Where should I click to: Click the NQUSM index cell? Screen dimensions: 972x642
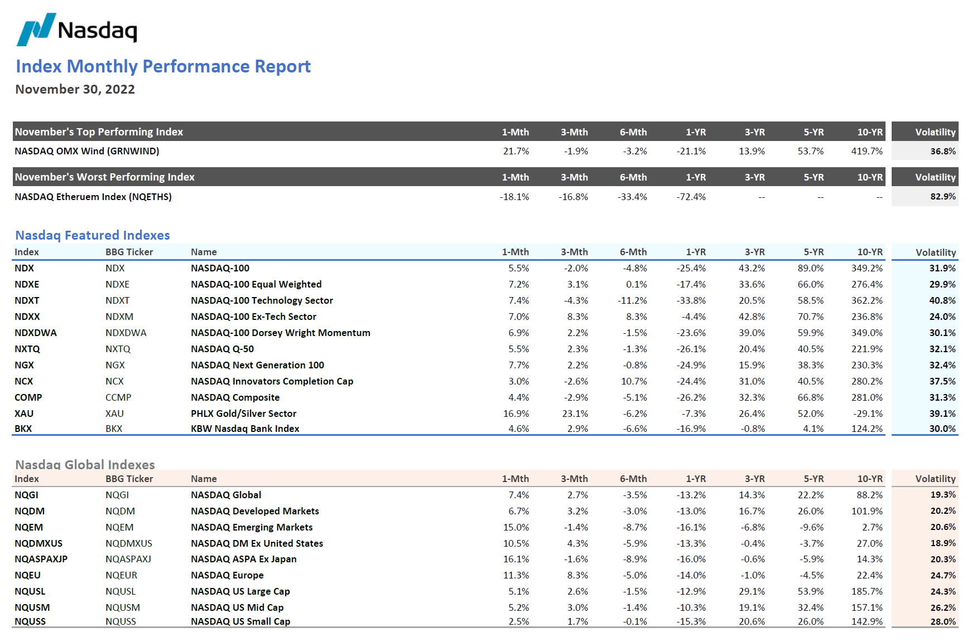(32, 607)
